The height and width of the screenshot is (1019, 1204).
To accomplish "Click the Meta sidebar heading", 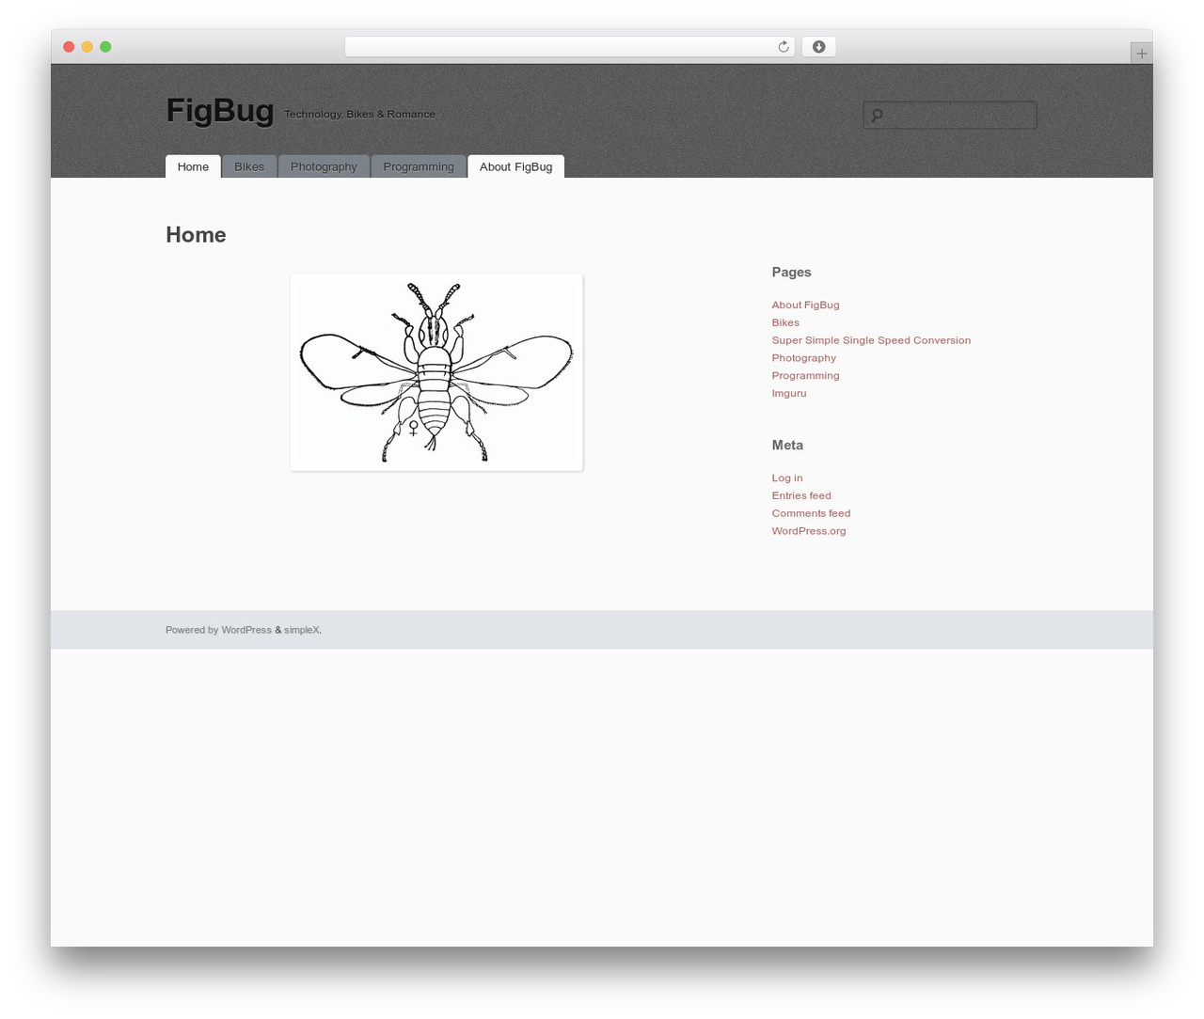I will (x=787, y=446).
